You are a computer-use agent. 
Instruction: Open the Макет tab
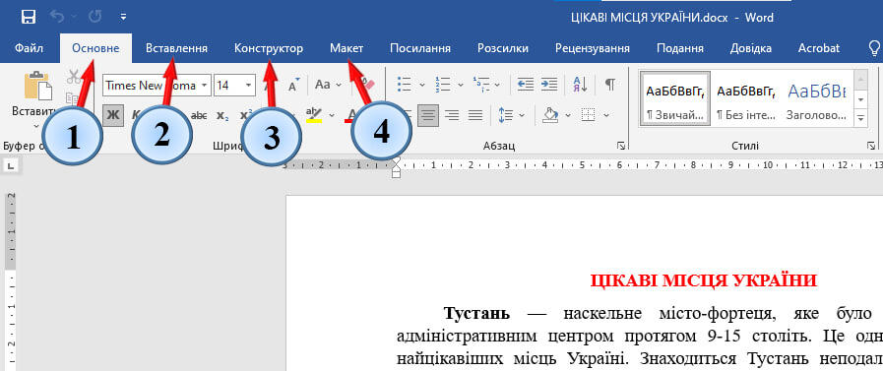(347, 48)
